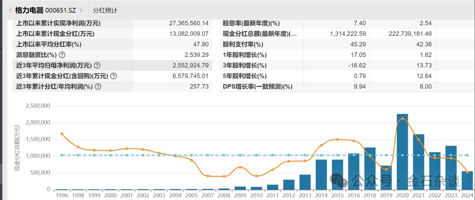
Task: Click the 2012 dividend bar
Action: [289, 185]
